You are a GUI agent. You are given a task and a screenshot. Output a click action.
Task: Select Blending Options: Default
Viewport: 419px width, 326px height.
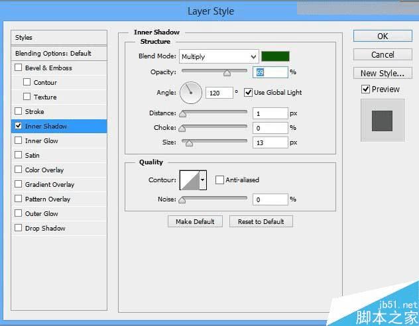tap(59, 53)
